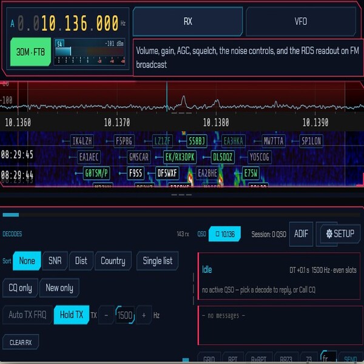Select the EK/RX3DPK callsign label
Screen dimensions: 364x364
(180, 157)
